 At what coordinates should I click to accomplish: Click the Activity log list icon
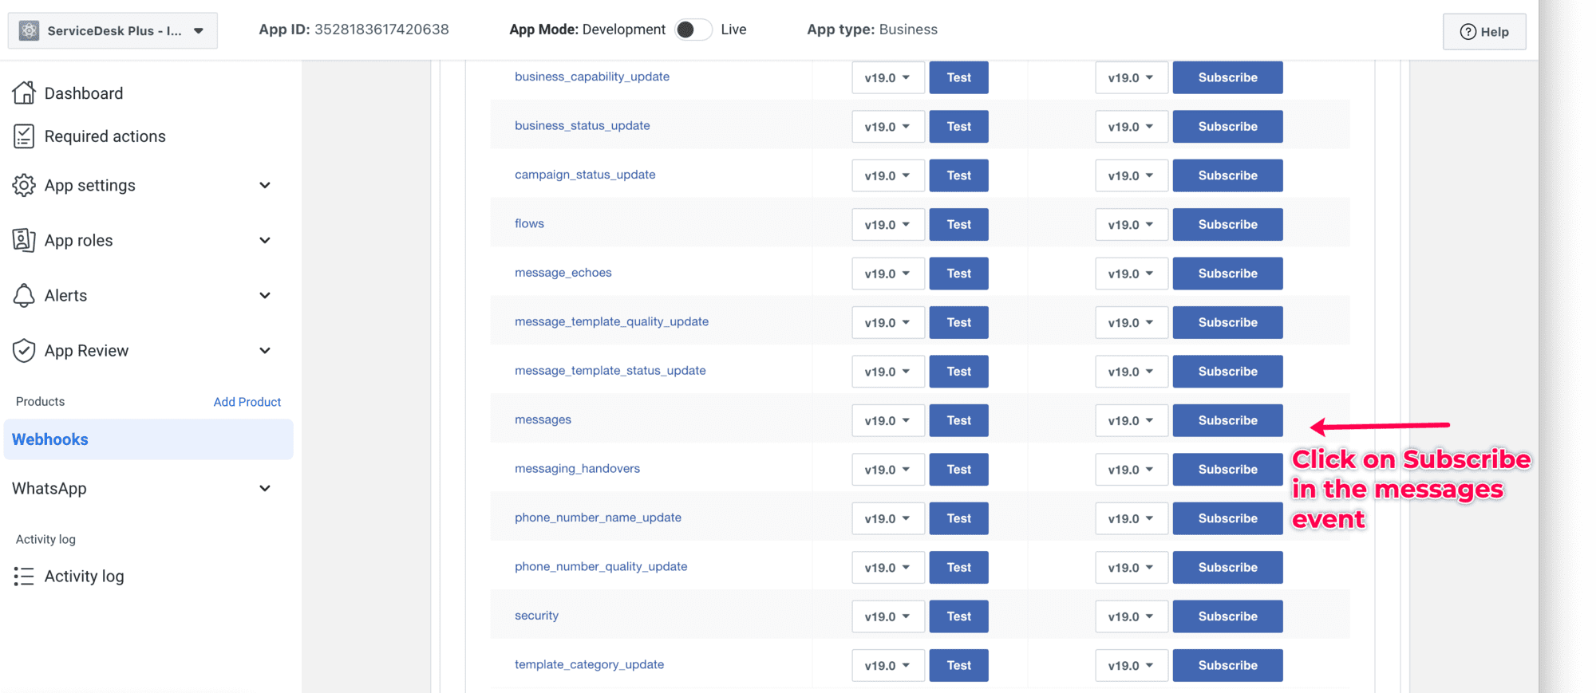[24, 576]
